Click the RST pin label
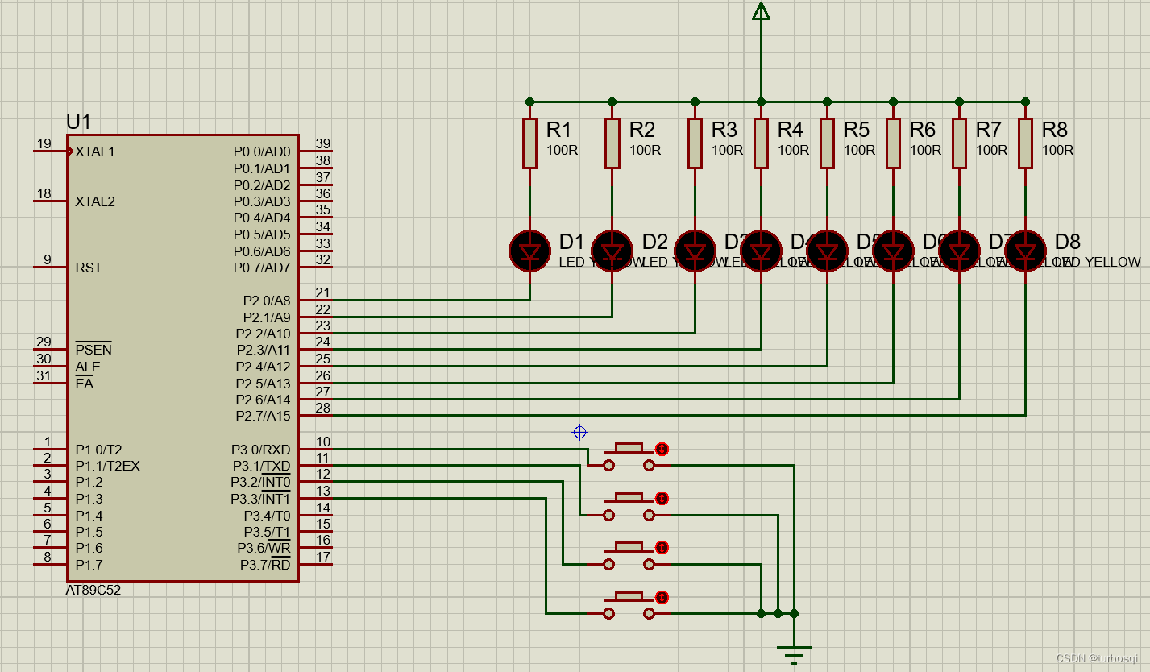 pos(89,268)
